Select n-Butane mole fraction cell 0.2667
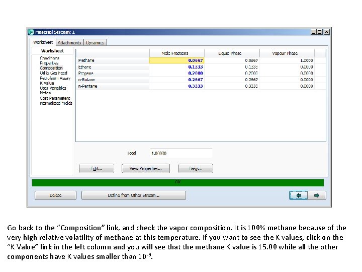Image resolution: width=362 pixels, height=272 pixels. click(176, 80)
